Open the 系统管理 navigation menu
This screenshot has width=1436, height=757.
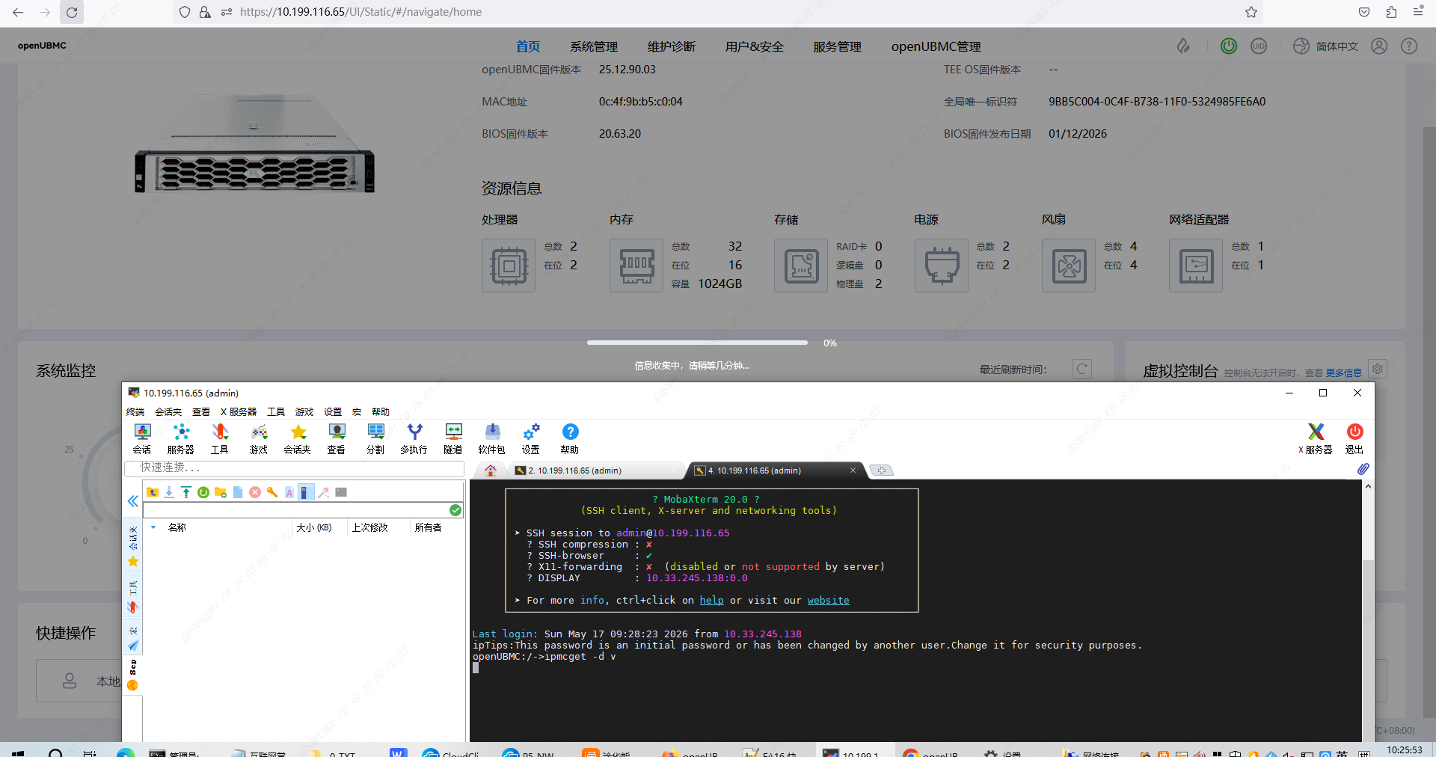pyautogui.click(x=594, y=46)
